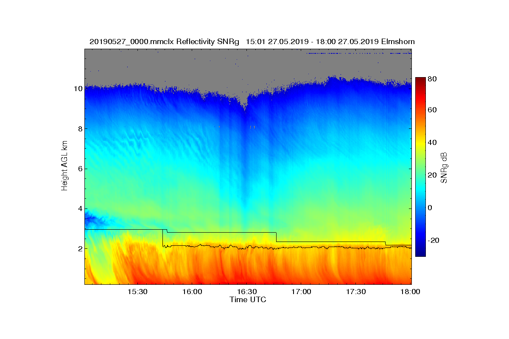509x339 pixels.
Task: Click the 18:00 time tick label
Action: [410, 292]
